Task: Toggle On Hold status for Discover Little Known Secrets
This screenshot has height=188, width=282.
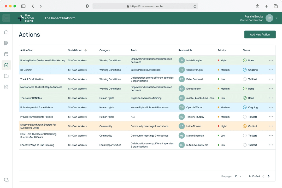Action: 245,126
